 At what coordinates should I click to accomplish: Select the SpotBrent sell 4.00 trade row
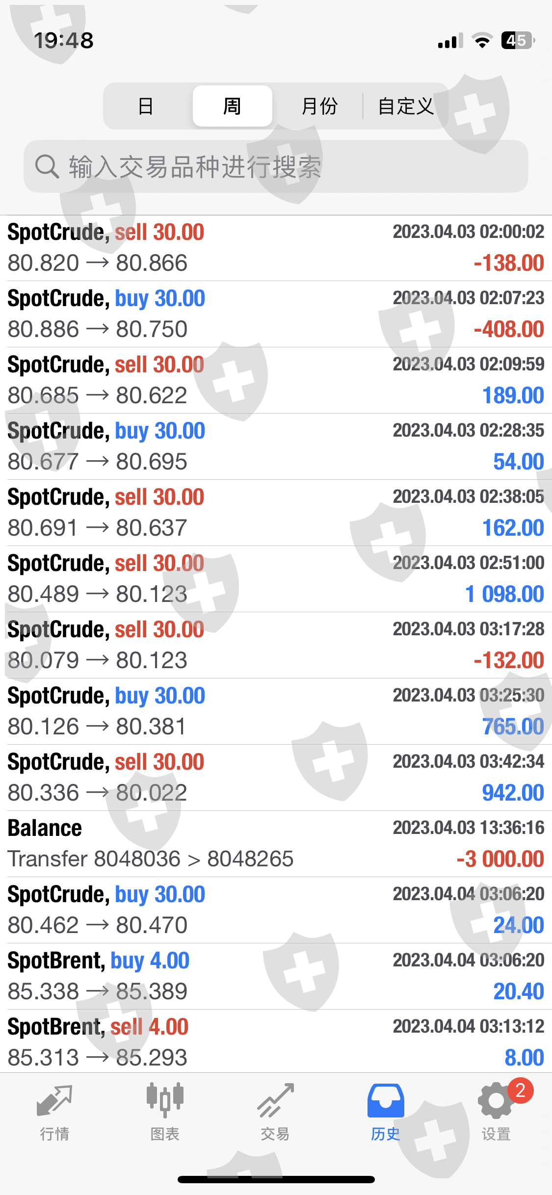276,1041
